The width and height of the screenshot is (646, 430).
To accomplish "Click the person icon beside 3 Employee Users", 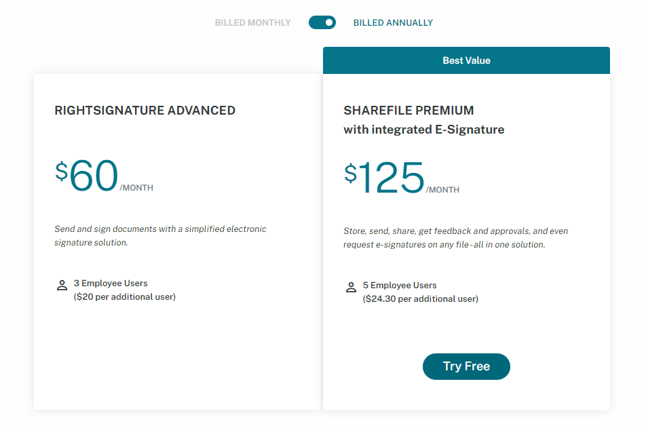I will coord(62,285).
